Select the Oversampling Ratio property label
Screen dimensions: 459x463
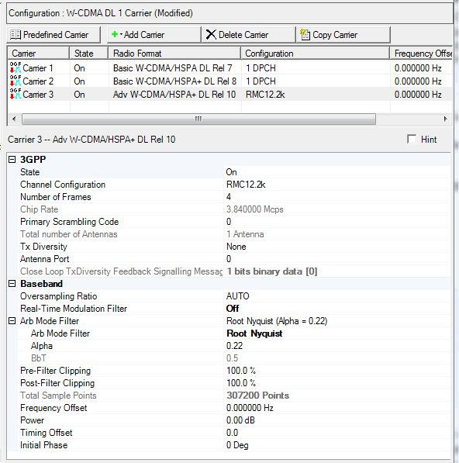click(58, 296)
